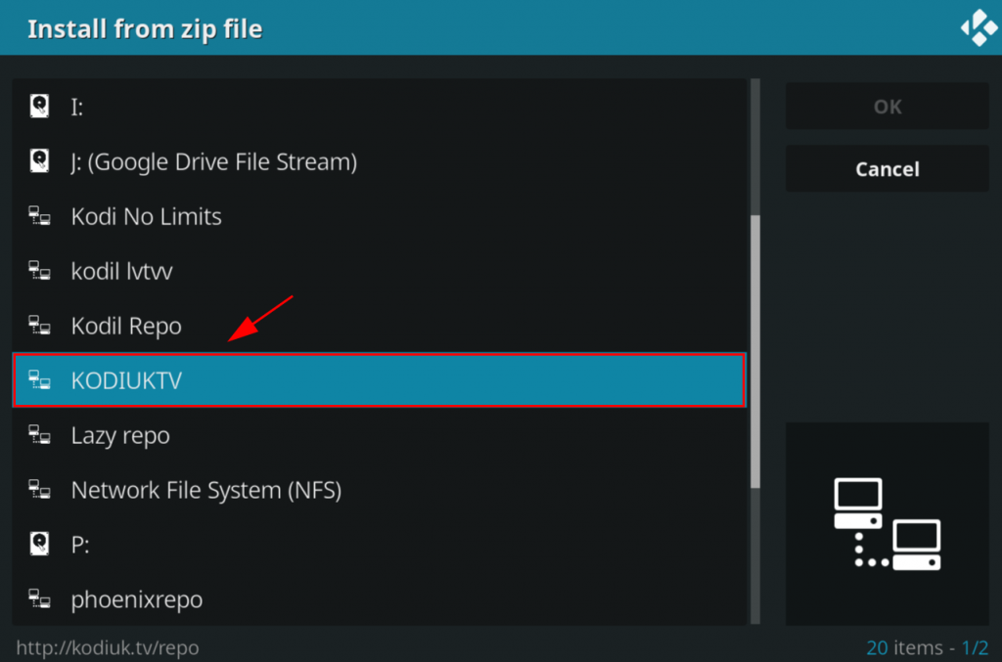Viewport: 1002px width, 662px height.
Task: Click the network computers preview thumbnail
Action: coord(887,524)
